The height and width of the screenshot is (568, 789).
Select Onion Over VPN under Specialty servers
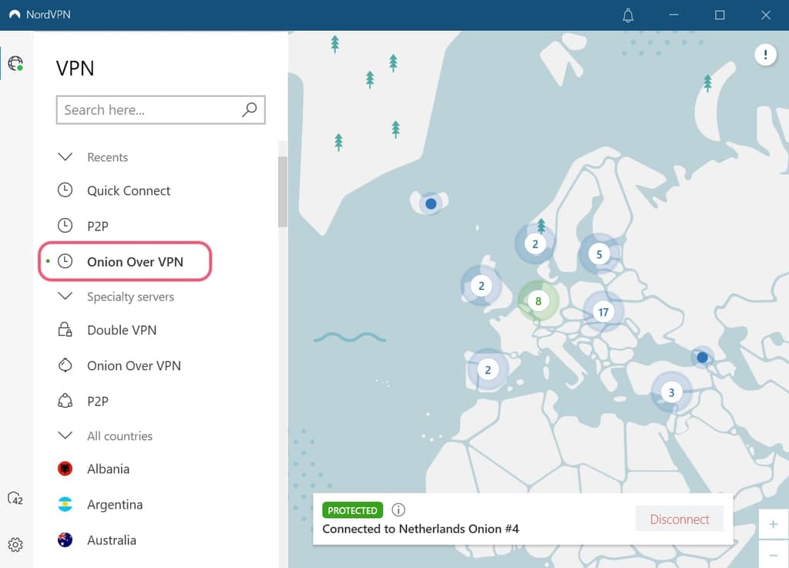(x=133, y=365)
